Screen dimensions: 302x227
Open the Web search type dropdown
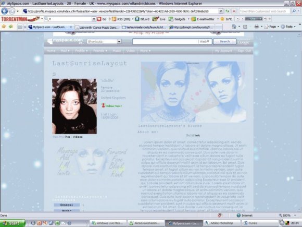pos(205,42)
